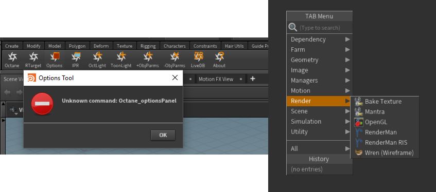Switch to the Model shelf tab
This screenshot has width=436, height=192.
(55, 46)
